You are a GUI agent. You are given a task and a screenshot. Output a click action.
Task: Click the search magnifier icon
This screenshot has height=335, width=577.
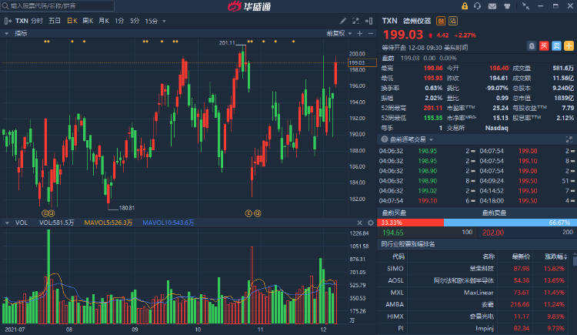tap(5, 6)
